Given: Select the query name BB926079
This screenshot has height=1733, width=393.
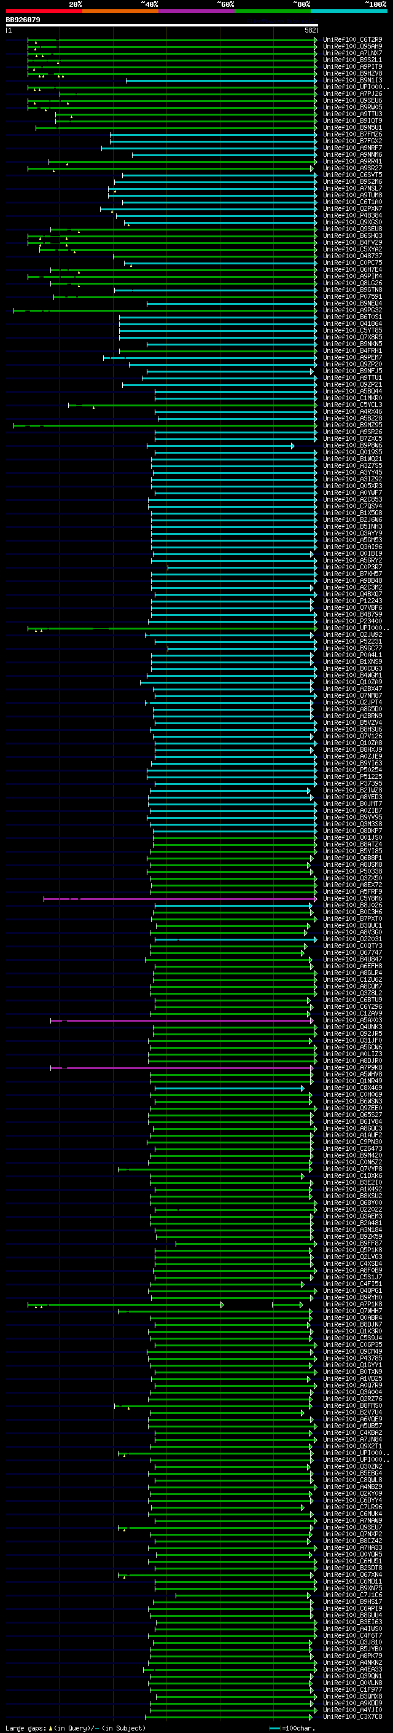Looking at the screenshot, I should pyautogui.click(x=23, y=20).
